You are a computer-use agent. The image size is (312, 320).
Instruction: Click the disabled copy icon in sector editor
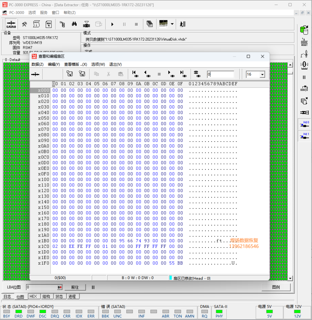pos(97,74)
